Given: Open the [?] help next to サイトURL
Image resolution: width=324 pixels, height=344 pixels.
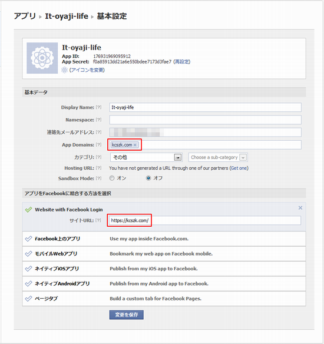Looking at the screenshot, I should click(98, 220).
